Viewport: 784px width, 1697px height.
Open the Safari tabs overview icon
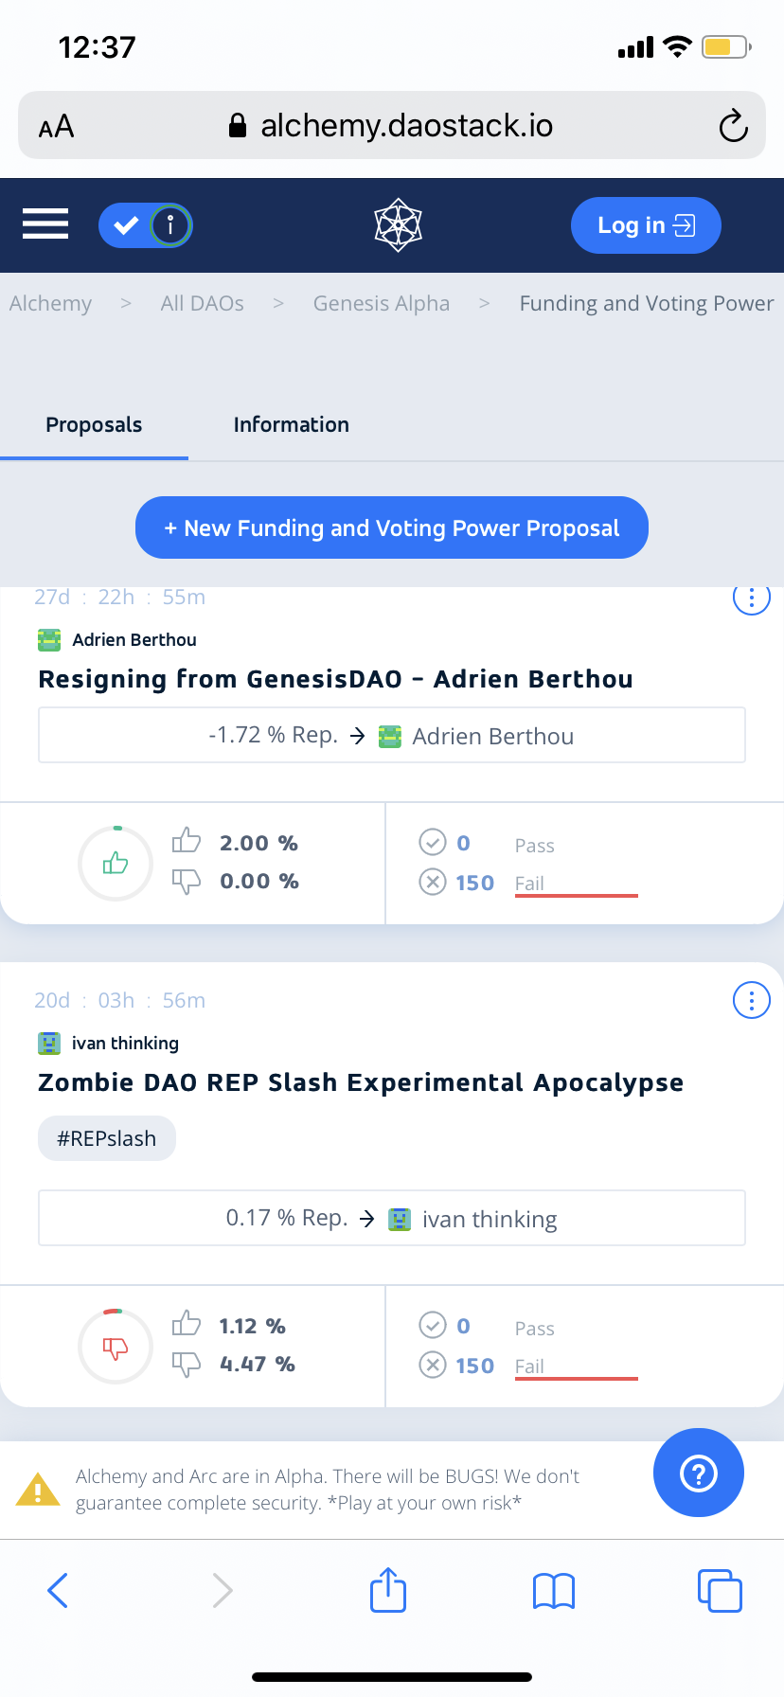tap(720, 1591)
